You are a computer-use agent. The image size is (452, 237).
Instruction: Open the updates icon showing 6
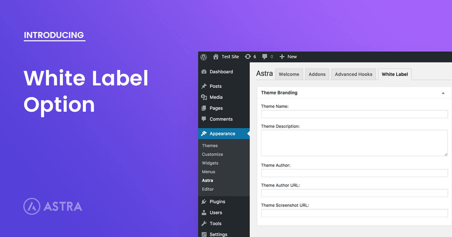(247, 57)
